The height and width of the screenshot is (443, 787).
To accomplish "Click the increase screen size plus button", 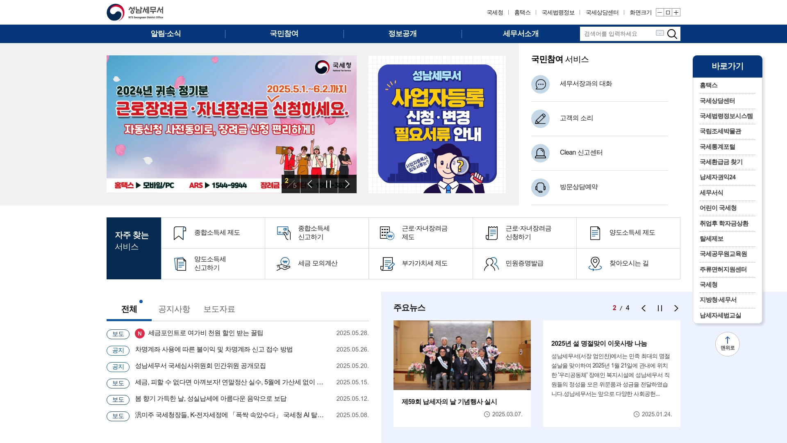I will [x=676, y=12].
